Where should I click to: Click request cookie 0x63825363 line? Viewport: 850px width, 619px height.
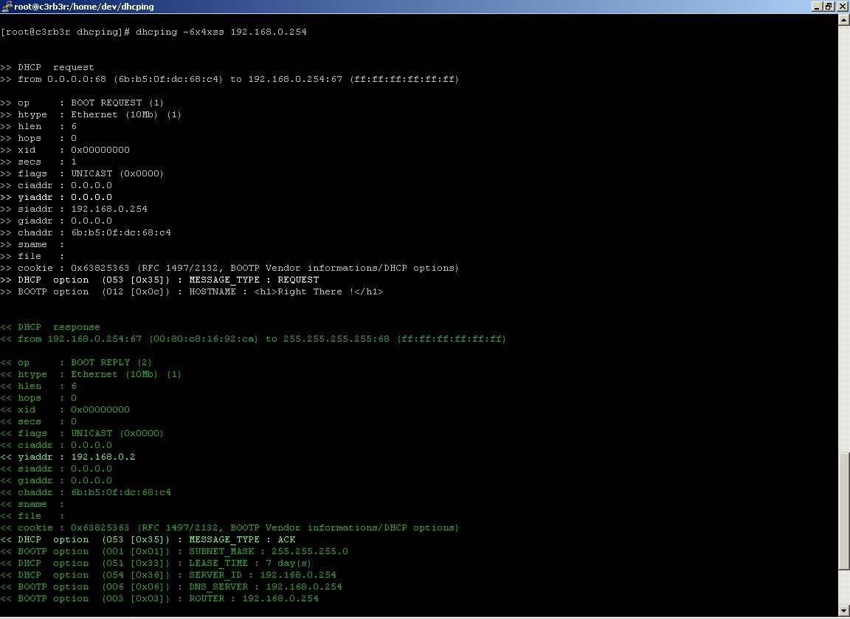point(230,269)
